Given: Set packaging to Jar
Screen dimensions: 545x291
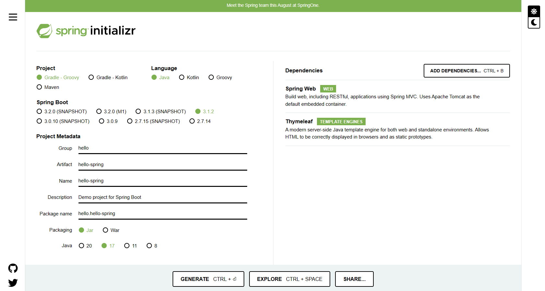Looking at the screenshot, I should pos(86,230).
